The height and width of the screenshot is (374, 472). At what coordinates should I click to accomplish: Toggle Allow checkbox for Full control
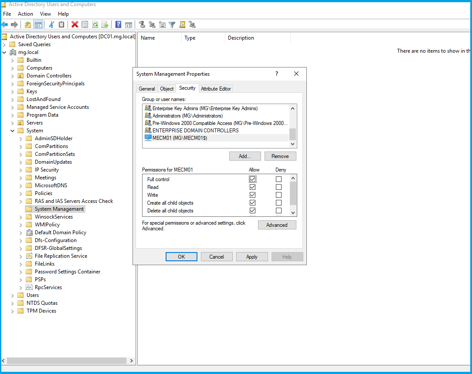(252, 179)
